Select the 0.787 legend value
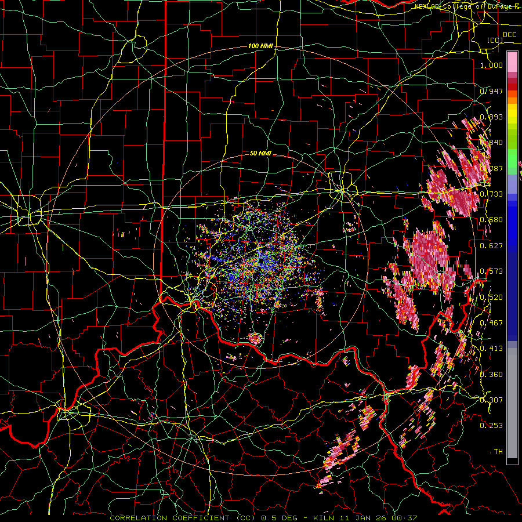This screenshot has height=522, width=522. 491,168
